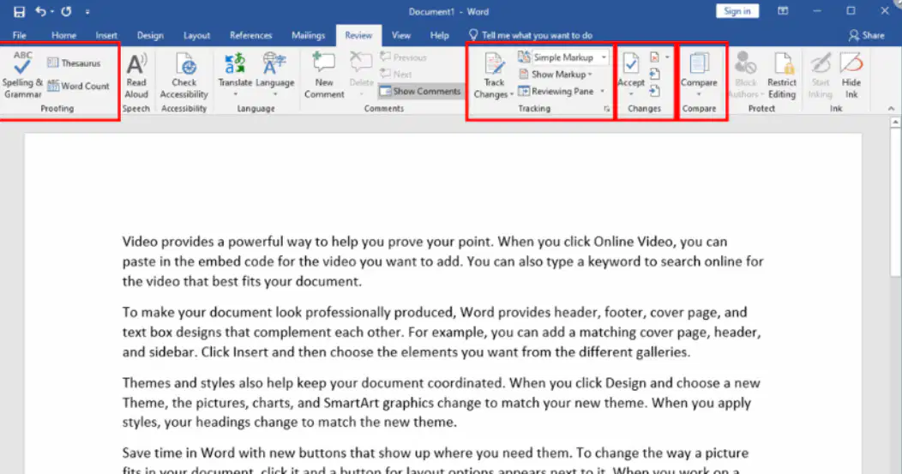Open the Translate dropdown
The height and width of the screenshot is (474, 902).
[235, 75]
